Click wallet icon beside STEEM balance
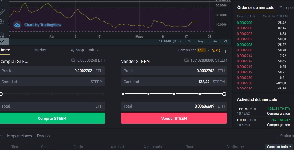The image size is (294, 150). pos(186,60)
